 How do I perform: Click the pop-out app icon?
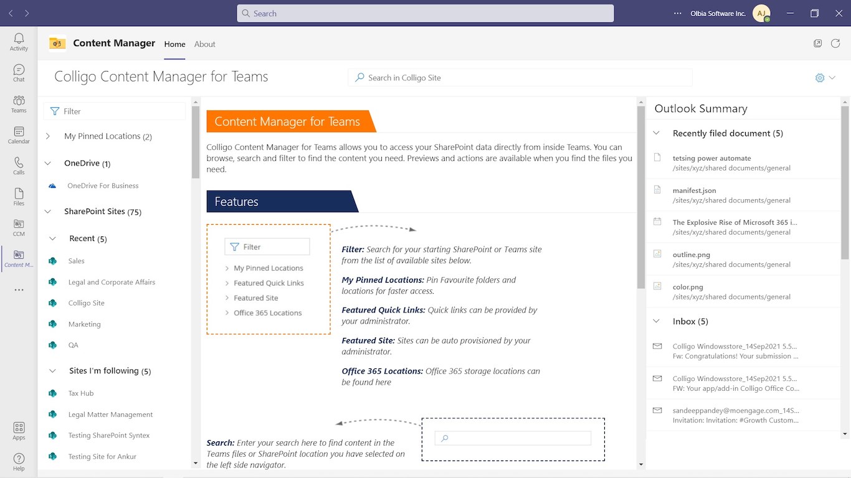click(817, 44)
